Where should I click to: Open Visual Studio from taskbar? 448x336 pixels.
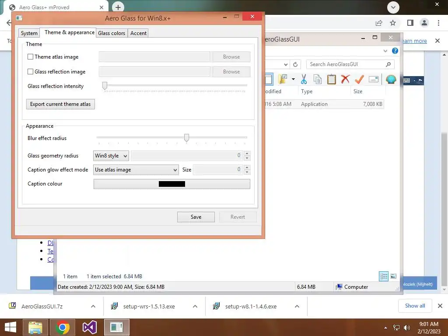89,327
